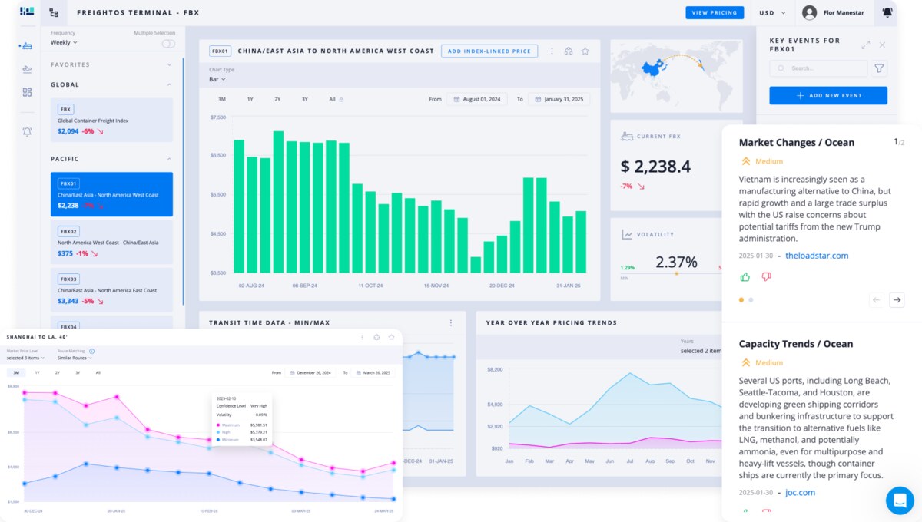Click the Key Events search field
922x522 pixels.
[818, 68]
